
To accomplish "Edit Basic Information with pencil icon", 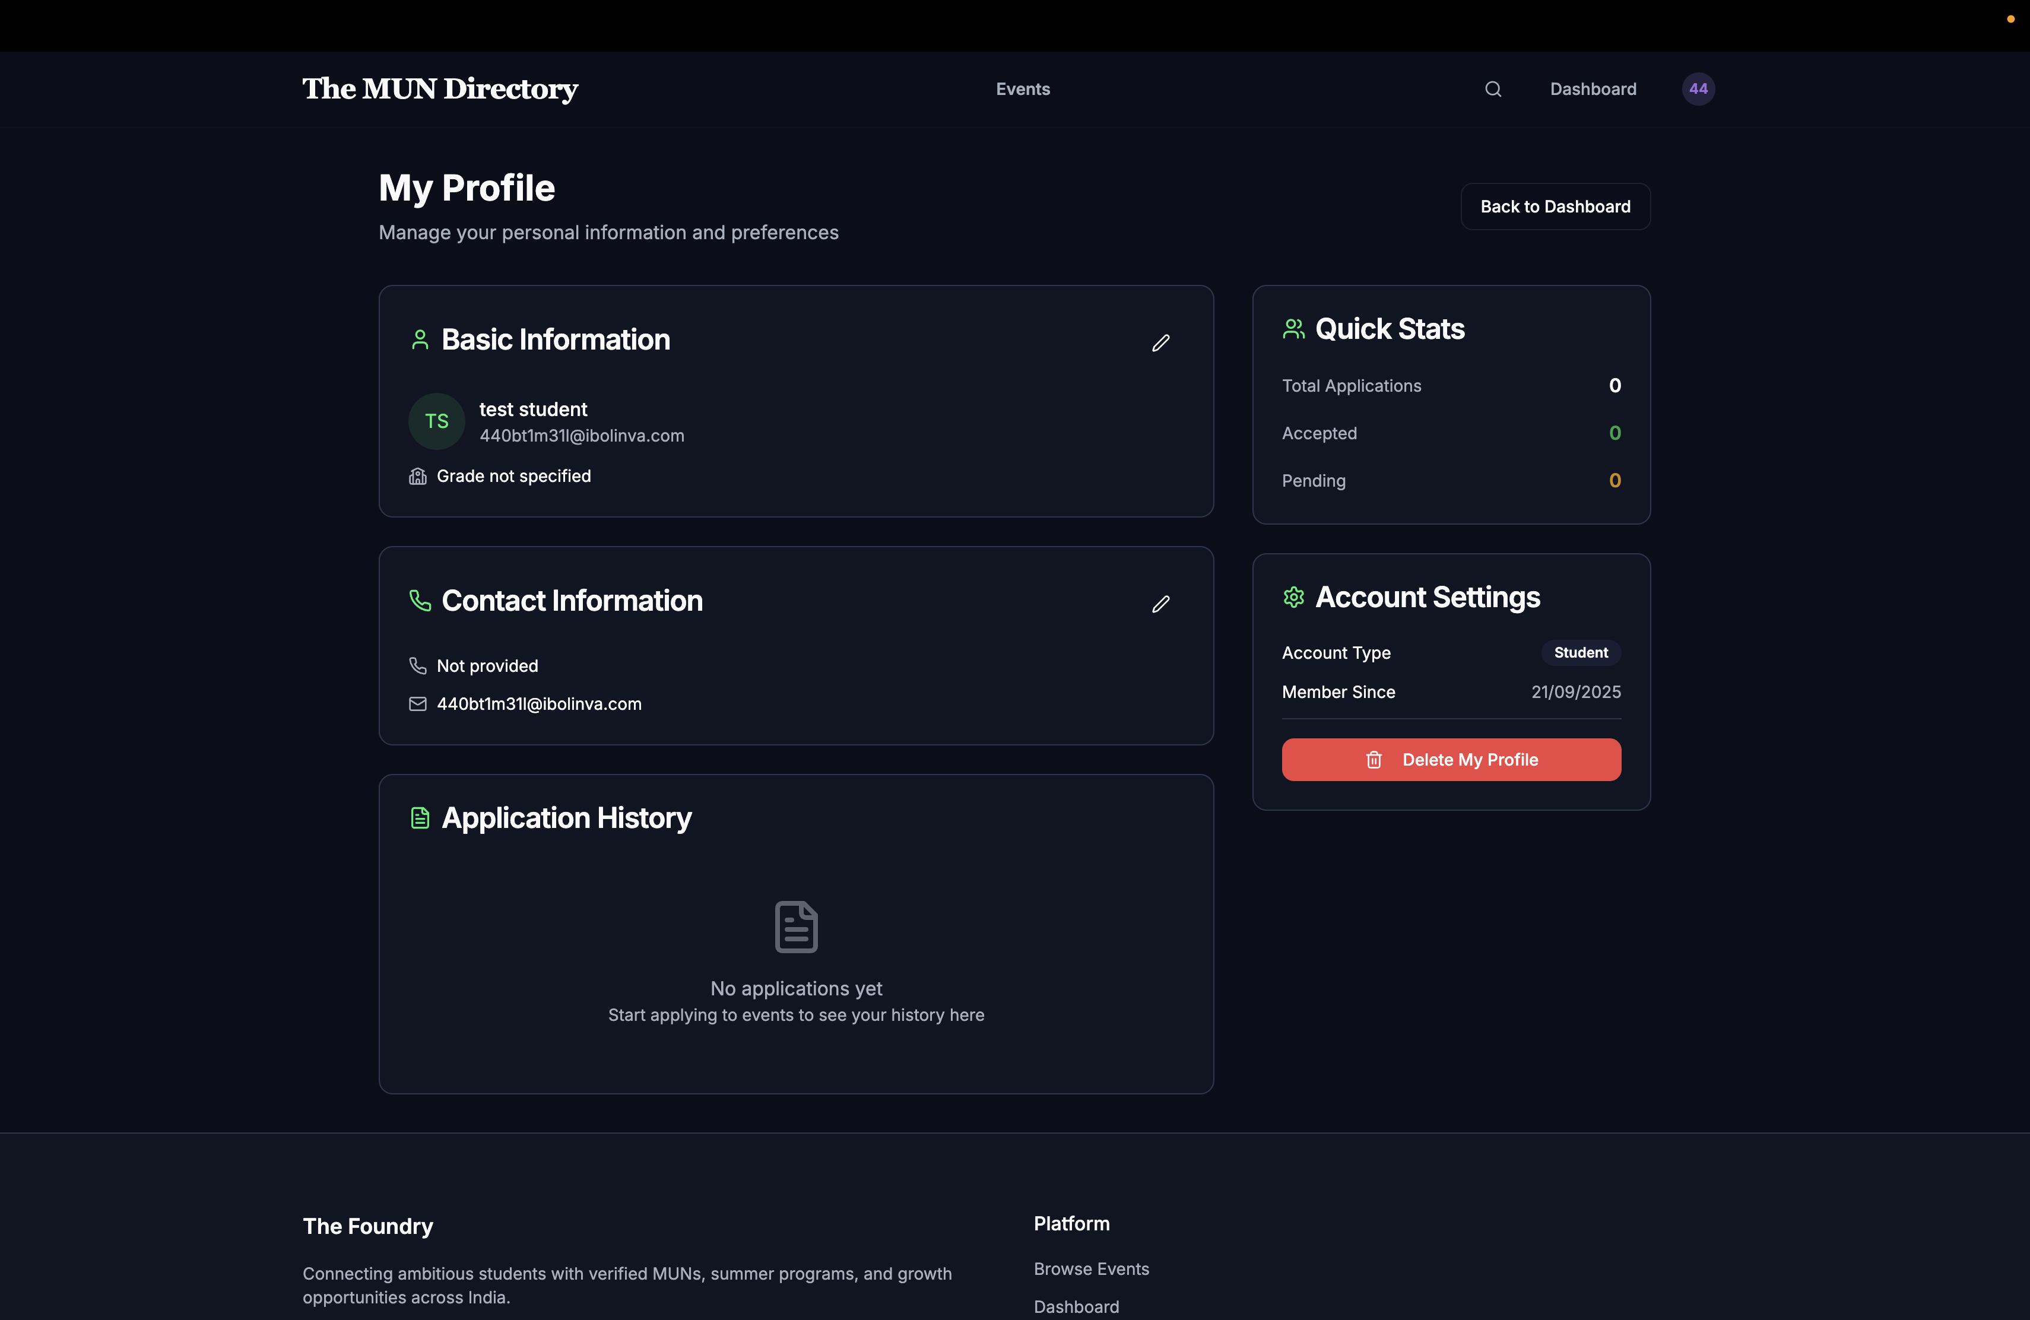I will click(1160, 343).
